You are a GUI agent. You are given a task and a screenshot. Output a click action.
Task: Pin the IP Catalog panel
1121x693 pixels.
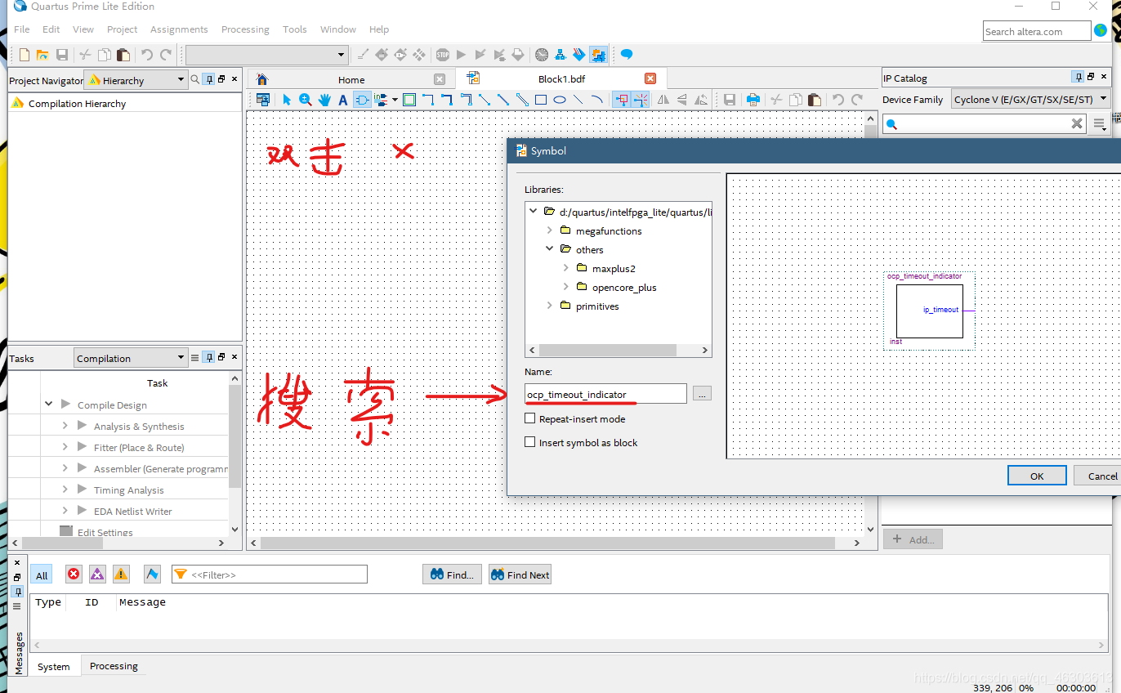(x=1079, y=77)
